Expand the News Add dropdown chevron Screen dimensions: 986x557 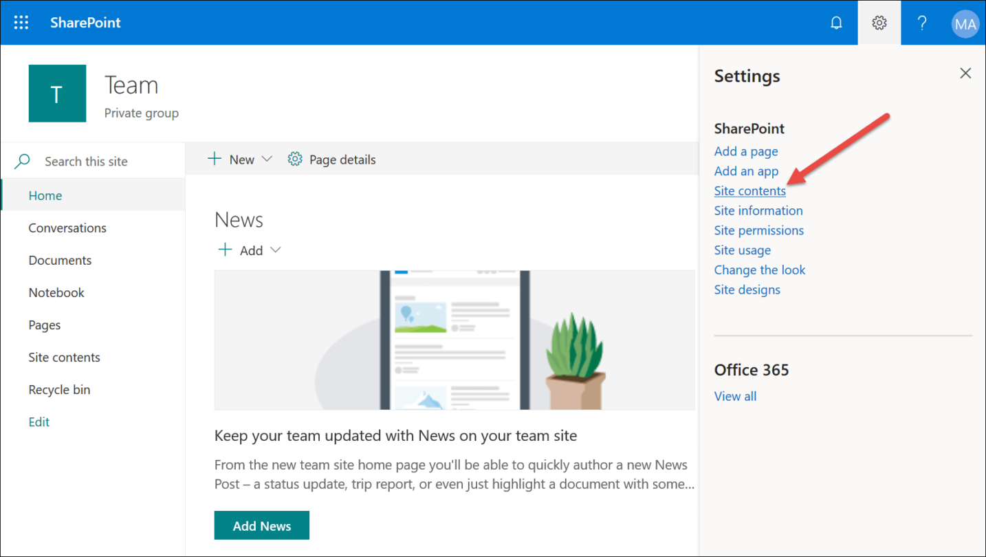coord(276,250)
